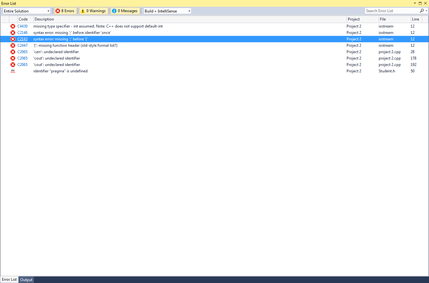Switch to the Output tab
The height and width of the screenshot is (283, 429).
pos(26,280)
